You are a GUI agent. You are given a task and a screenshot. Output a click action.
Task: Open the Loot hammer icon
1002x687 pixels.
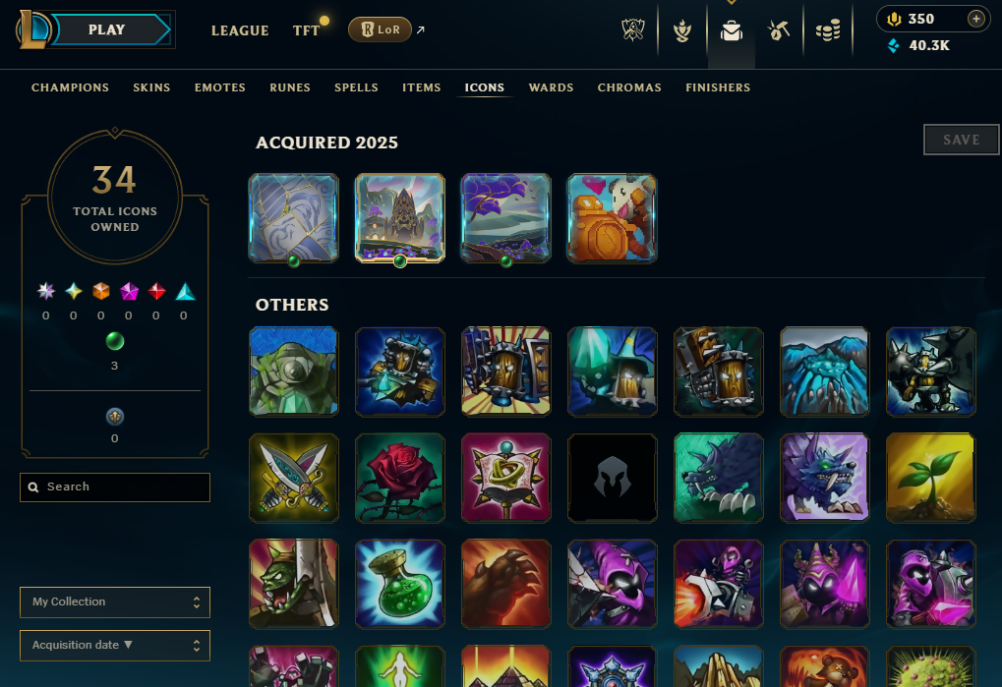[779, 30]
